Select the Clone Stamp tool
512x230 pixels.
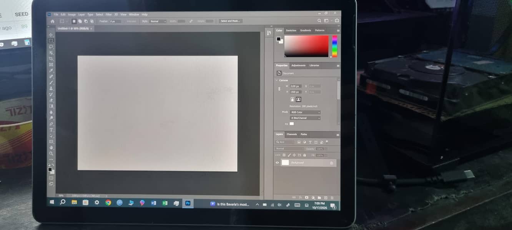(51, 88)
